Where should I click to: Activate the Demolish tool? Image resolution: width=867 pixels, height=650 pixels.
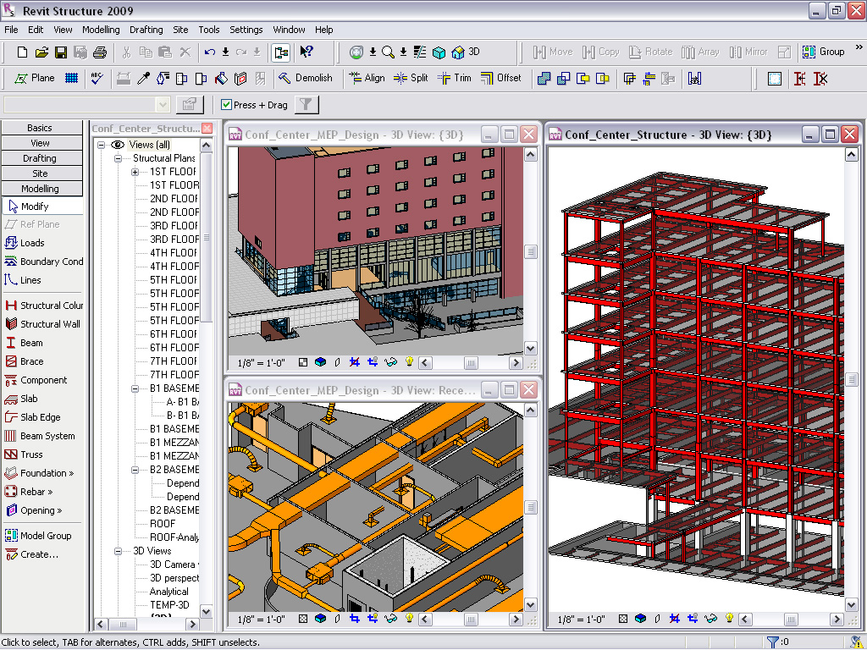[x=306, y=78]
